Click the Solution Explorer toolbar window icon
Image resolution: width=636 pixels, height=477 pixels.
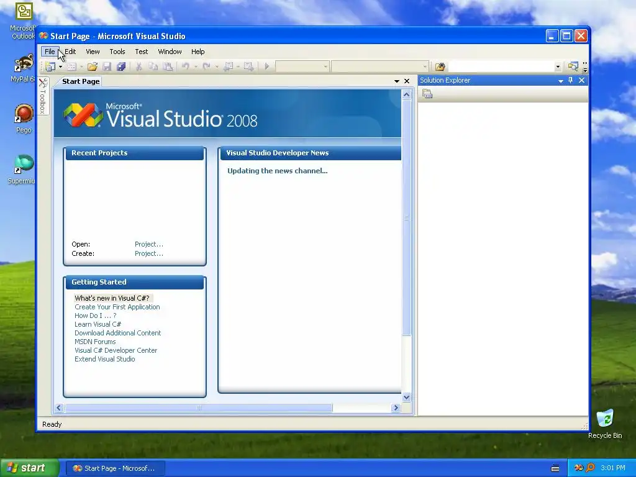573,66
